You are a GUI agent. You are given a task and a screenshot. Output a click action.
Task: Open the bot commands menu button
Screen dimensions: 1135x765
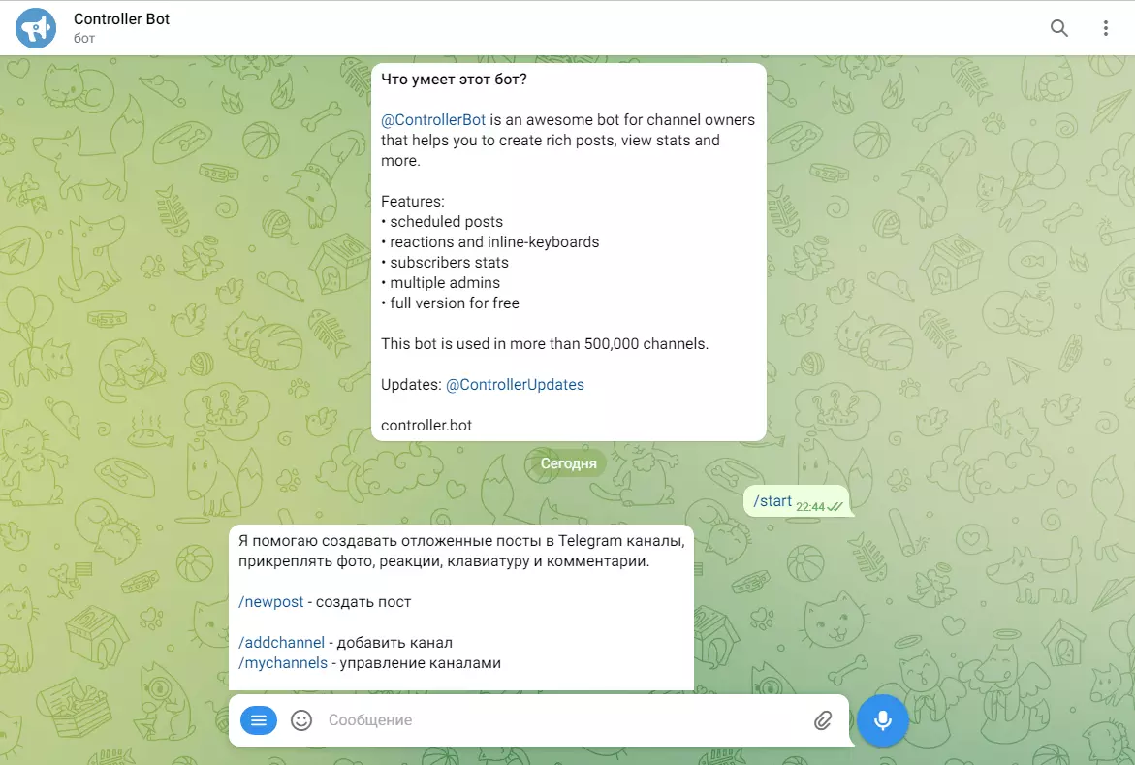pyautogui.click(x=259, y=720)
